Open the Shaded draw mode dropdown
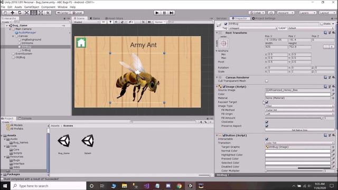Image resolution: width=338 pixels, height=190 pixels. [86, 22]
